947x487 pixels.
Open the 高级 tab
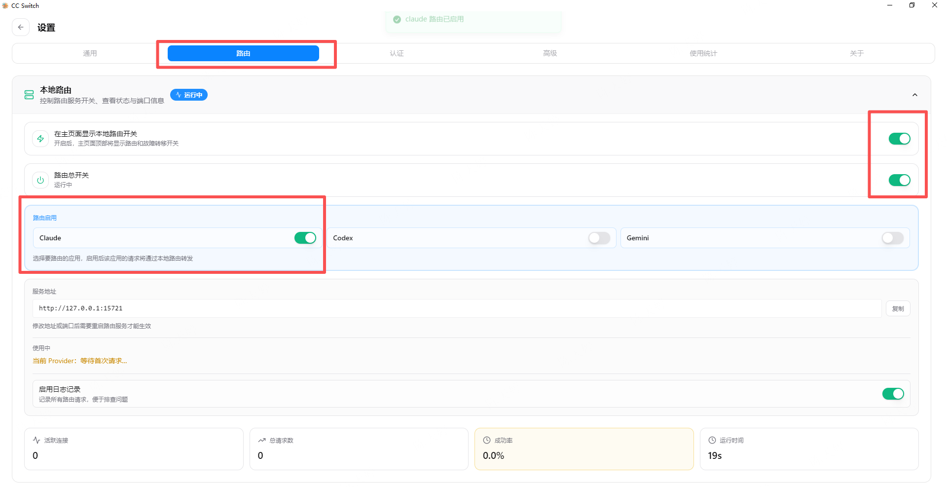pyautogui.click(x=550, y=53)
